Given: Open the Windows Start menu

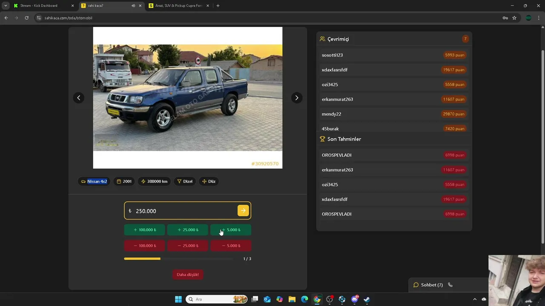Looking at the screenshot, I should coord(178,299).
